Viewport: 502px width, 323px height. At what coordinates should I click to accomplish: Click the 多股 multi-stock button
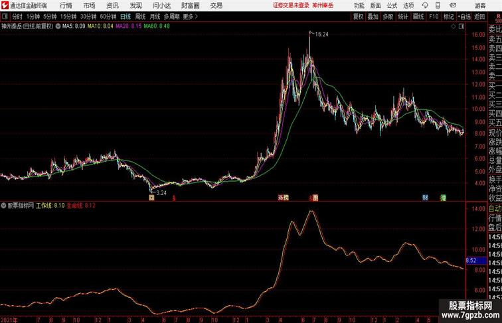pos(388,17)
